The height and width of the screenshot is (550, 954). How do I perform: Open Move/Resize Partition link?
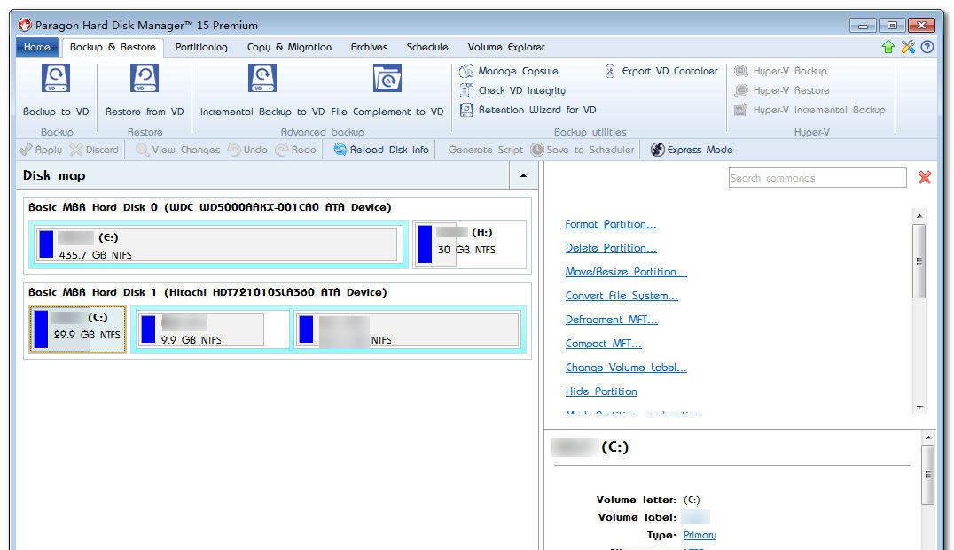[626, 272]
